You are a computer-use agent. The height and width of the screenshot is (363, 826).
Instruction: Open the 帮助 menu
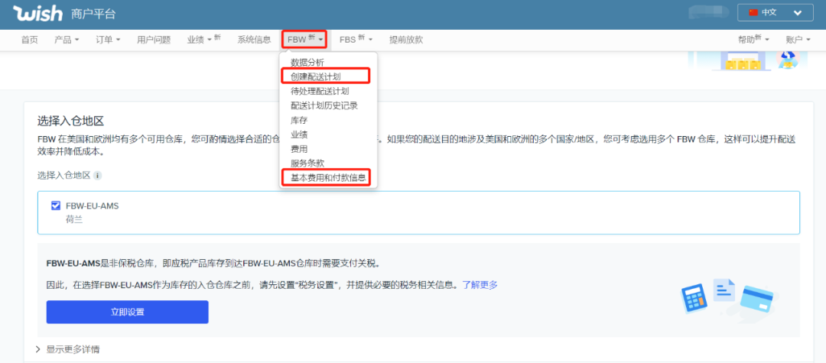tap(753, 40)
